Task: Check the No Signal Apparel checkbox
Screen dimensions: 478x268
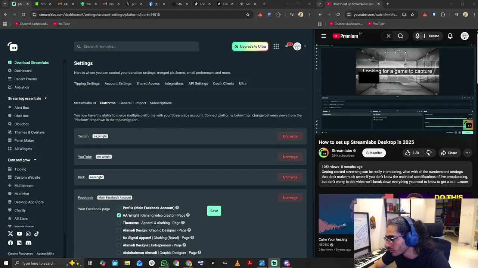Action: click(119, 237)
